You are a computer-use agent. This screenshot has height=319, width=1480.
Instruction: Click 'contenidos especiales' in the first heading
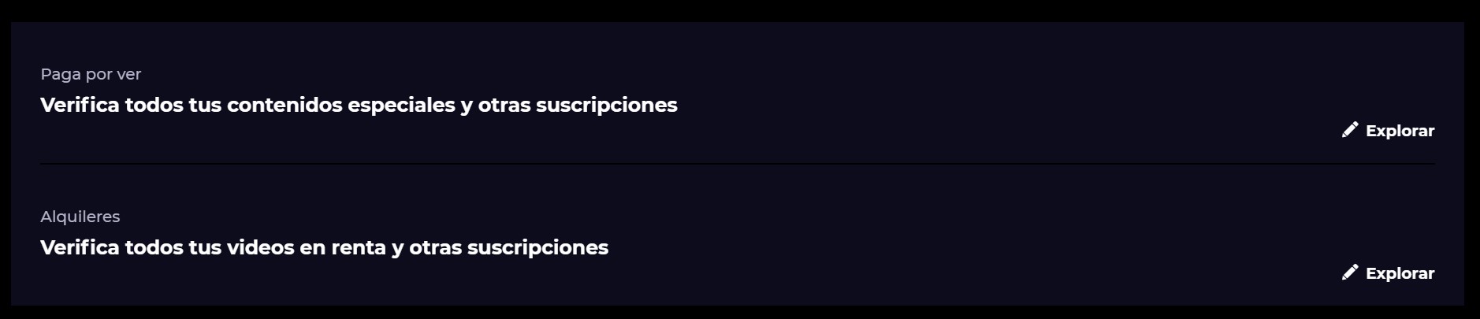(x=341, y=105)
